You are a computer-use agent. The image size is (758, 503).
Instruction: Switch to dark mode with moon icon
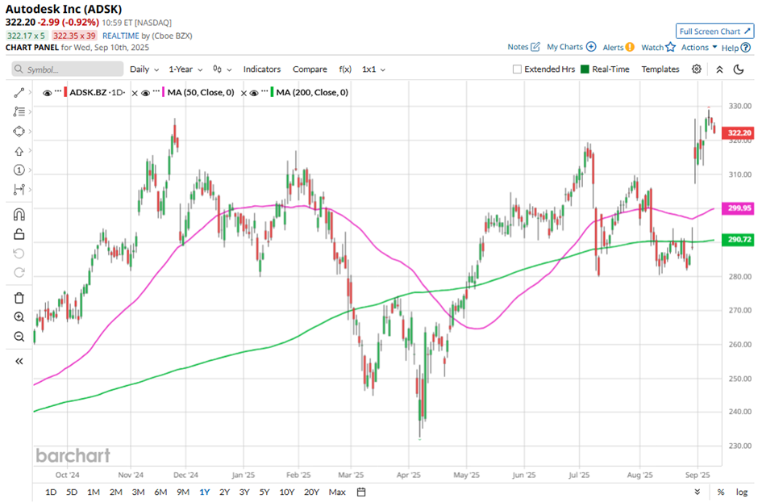(x=739, y=69)
